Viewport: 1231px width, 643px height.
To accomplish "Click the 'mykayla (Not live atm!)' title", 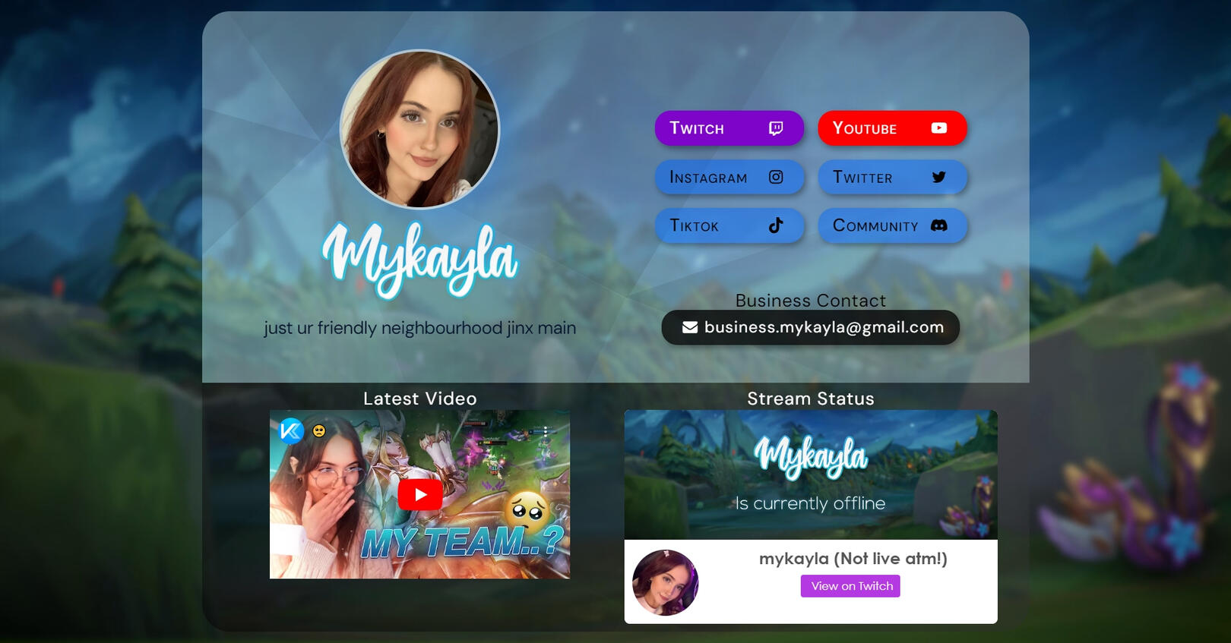I will pyautogui.click(x=853, y=559).
